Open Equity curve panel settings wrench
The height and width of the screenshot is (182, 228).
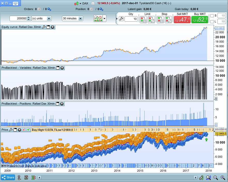click(x=44, y=27)
